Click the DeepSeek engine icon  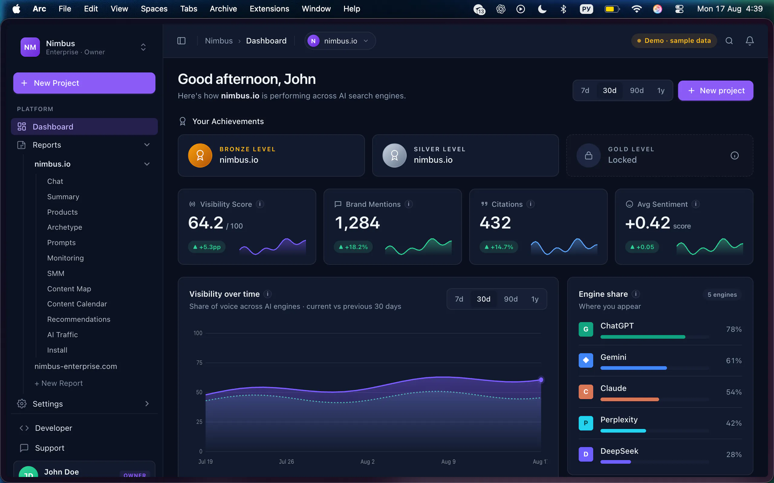point(586,454)
